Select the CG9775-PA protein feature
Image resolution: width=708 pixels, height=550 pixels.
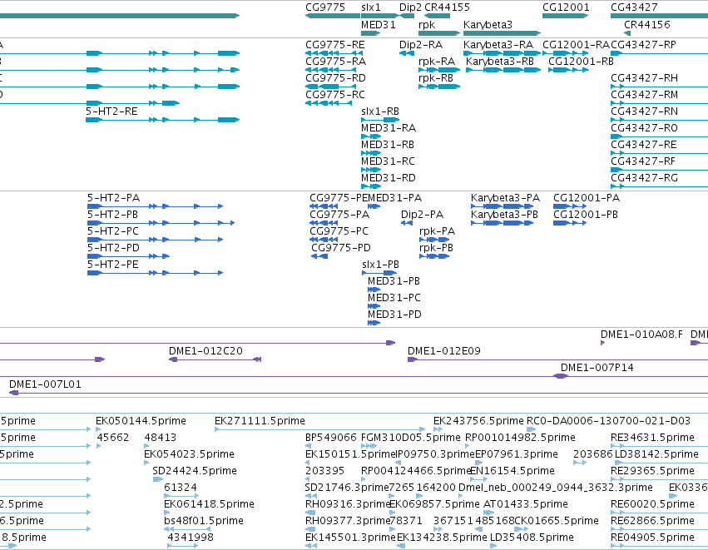pyautogui.click(x=324, y=223)
